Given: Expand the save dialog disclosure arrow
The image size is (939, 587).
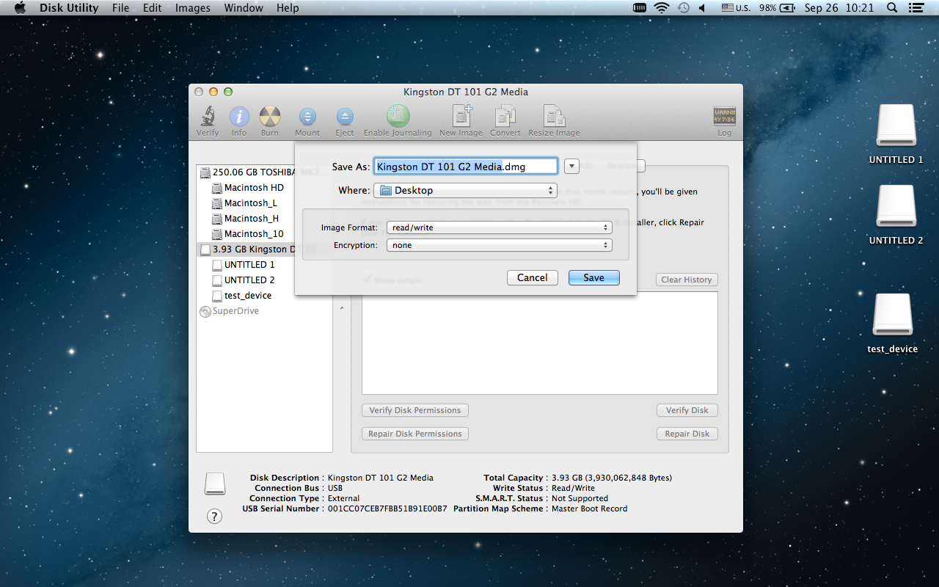Looking at the screenshot, I should tap(572, 167).
